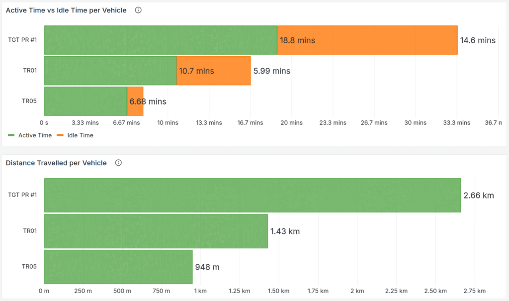Click the 2.25 km axis tick label

click(396, 291)
